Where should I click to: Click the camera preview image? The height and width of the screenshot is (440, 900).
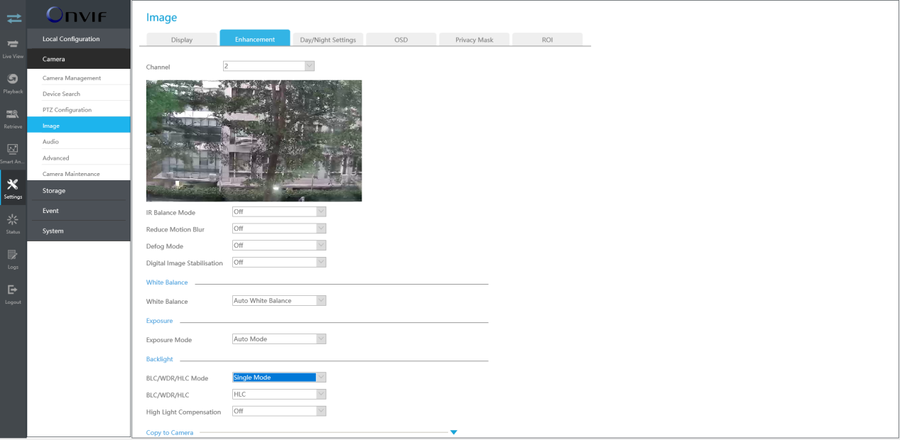point(254,141)
